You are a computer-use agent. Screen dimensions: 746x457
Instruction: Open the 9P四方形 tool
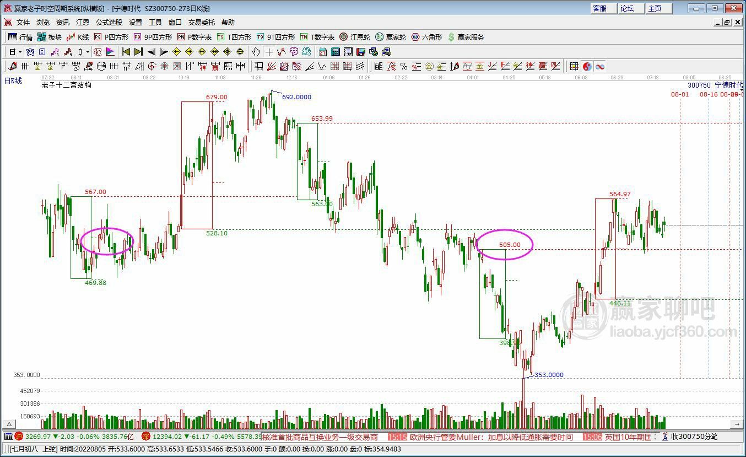(x=153, y=37)
